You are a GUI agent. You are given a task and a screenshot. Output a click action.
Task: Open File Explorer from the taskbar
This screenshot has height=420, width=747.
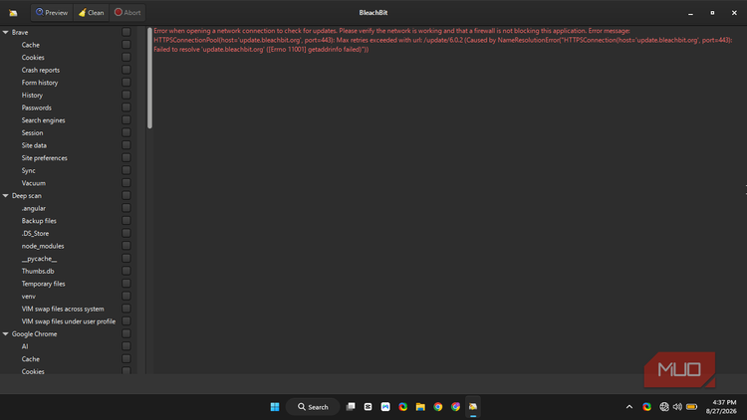click(x=420, y=407)
